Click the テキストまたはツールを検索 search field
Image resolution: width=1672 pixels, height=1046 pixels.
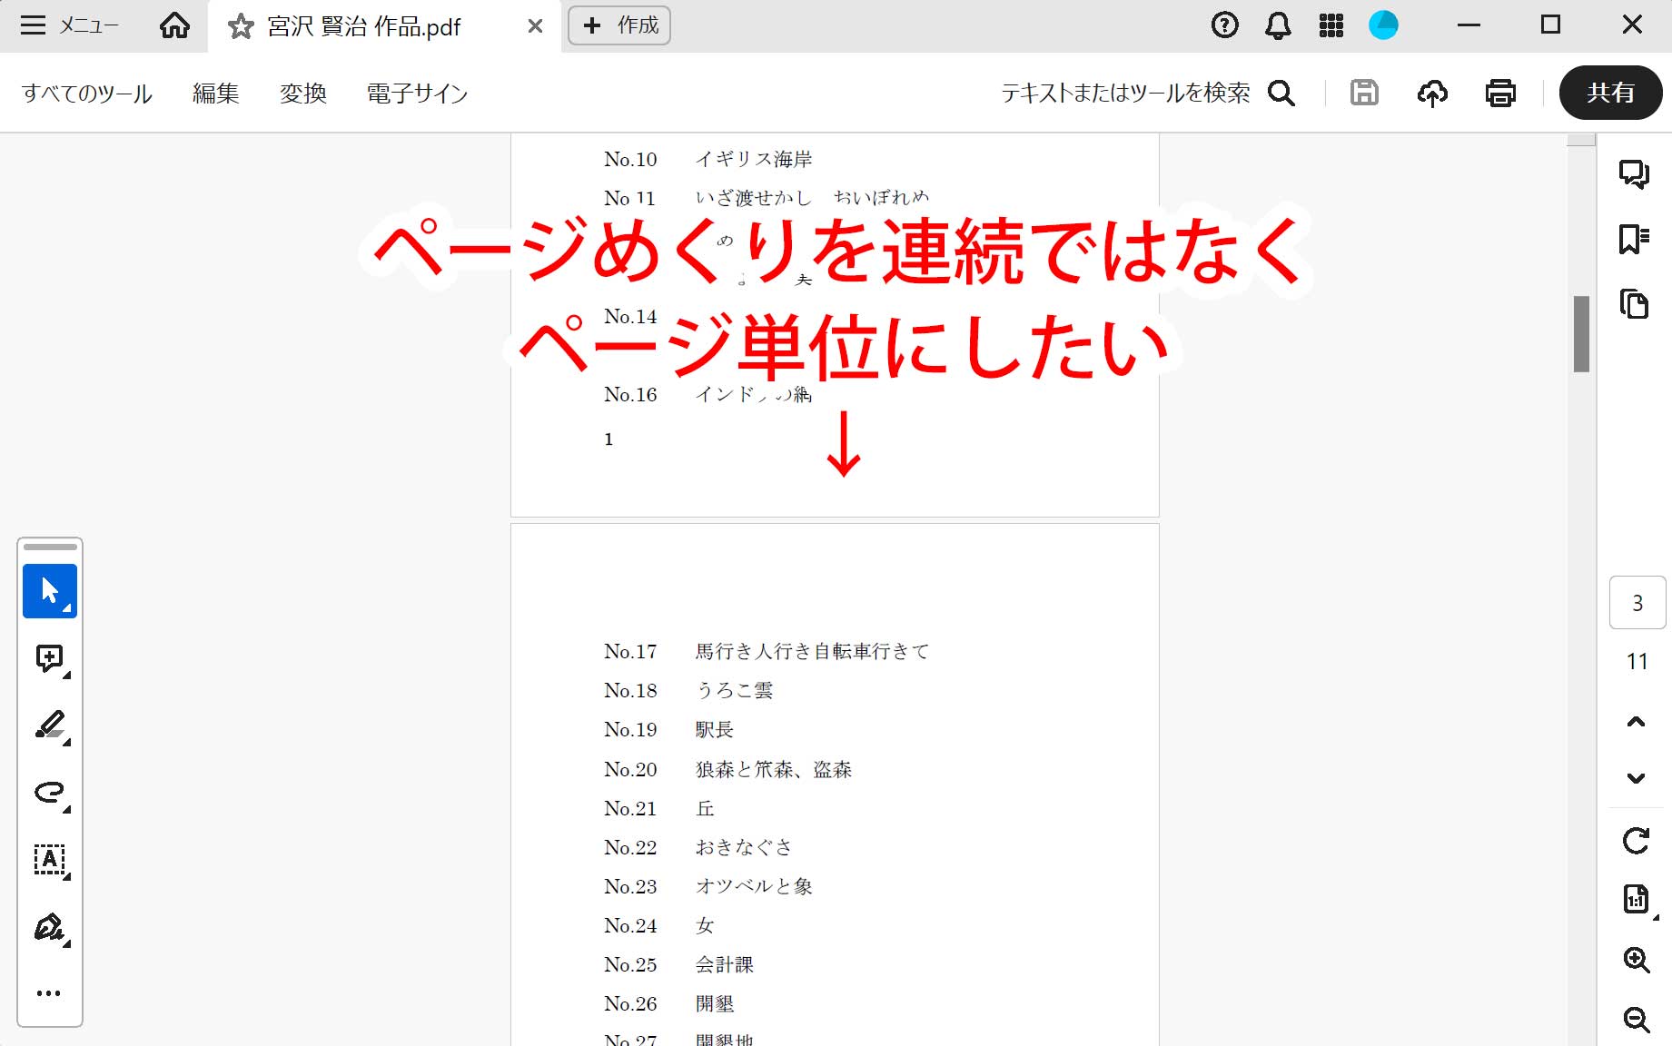(1125, 93)
